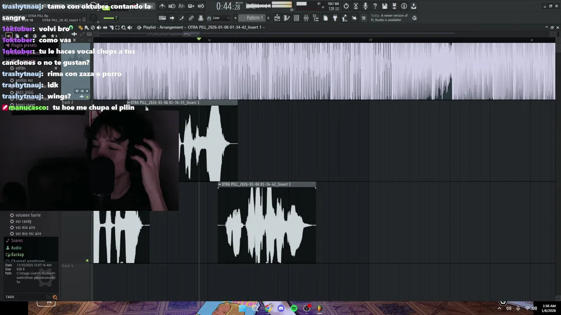Screen dimensions: 561x315
Task: Toggle typing keyboard to piano
Action: click(x=162, y=18)
